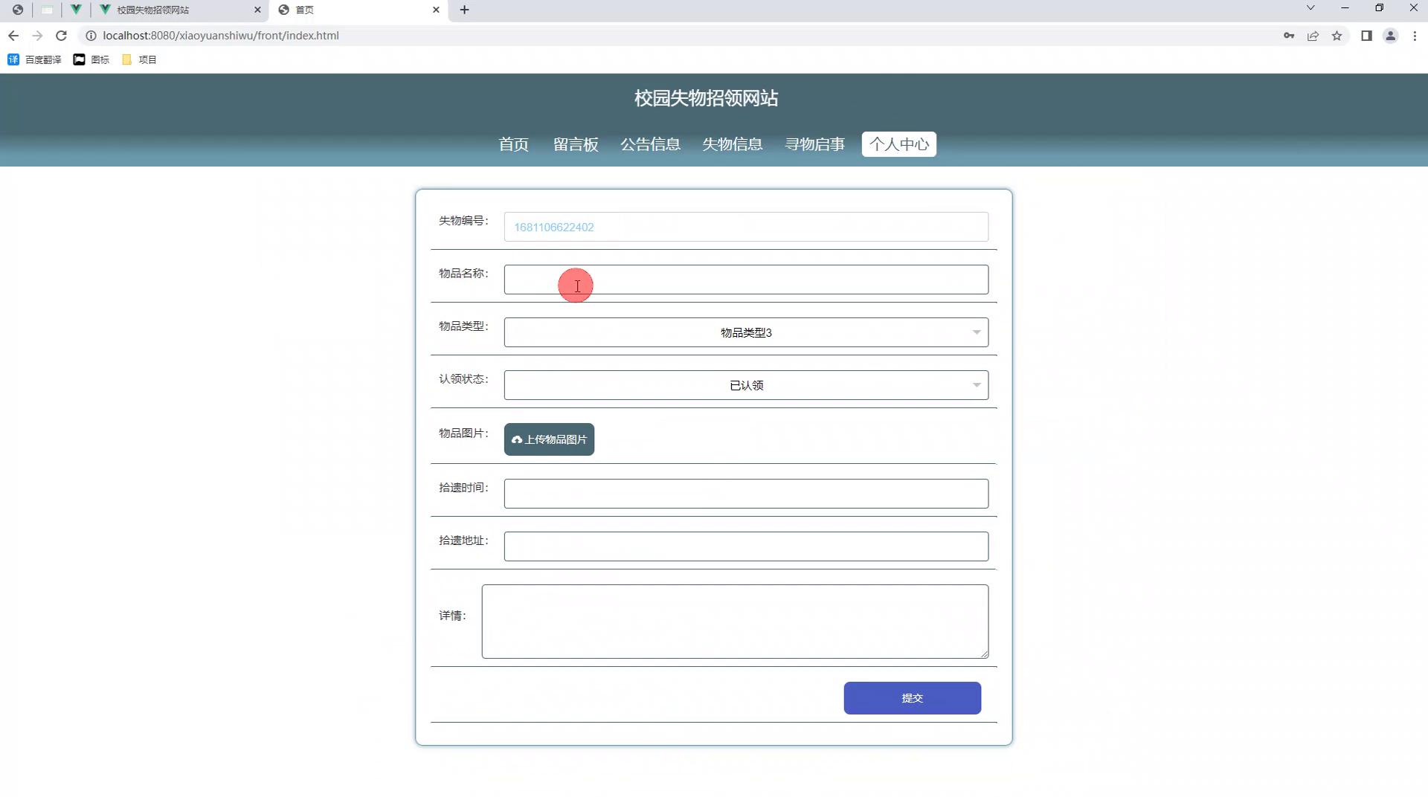Open the 公告信息 nav item
Image resolution: width=1428 pixels, height=797 pixels.
(650, 144)
